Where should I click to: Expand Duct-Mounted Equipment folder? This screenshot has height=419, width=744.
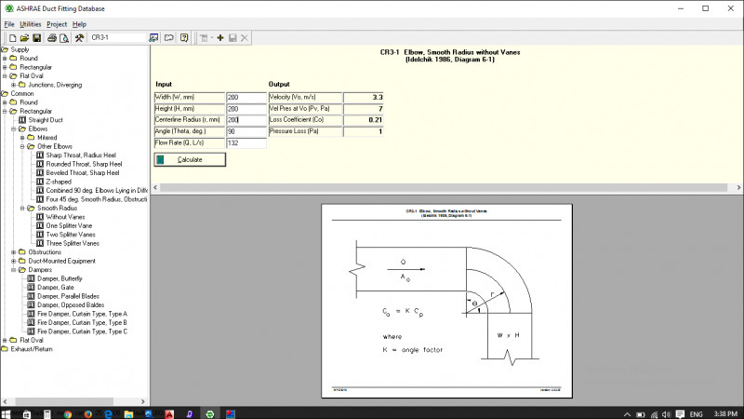coord(14,261)
